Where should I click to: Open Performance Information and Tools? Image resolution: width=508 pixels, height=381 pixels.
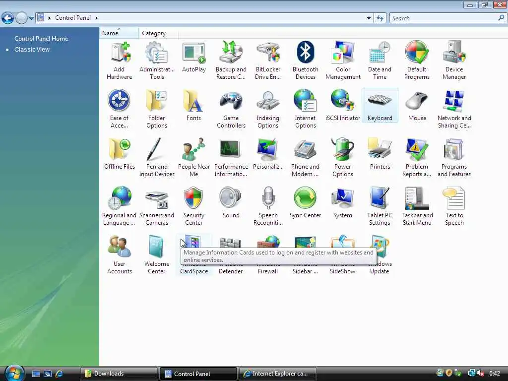point(231,158)
